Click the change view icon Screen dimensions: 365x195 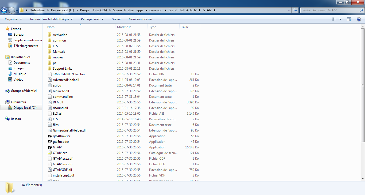click(334, 19)
